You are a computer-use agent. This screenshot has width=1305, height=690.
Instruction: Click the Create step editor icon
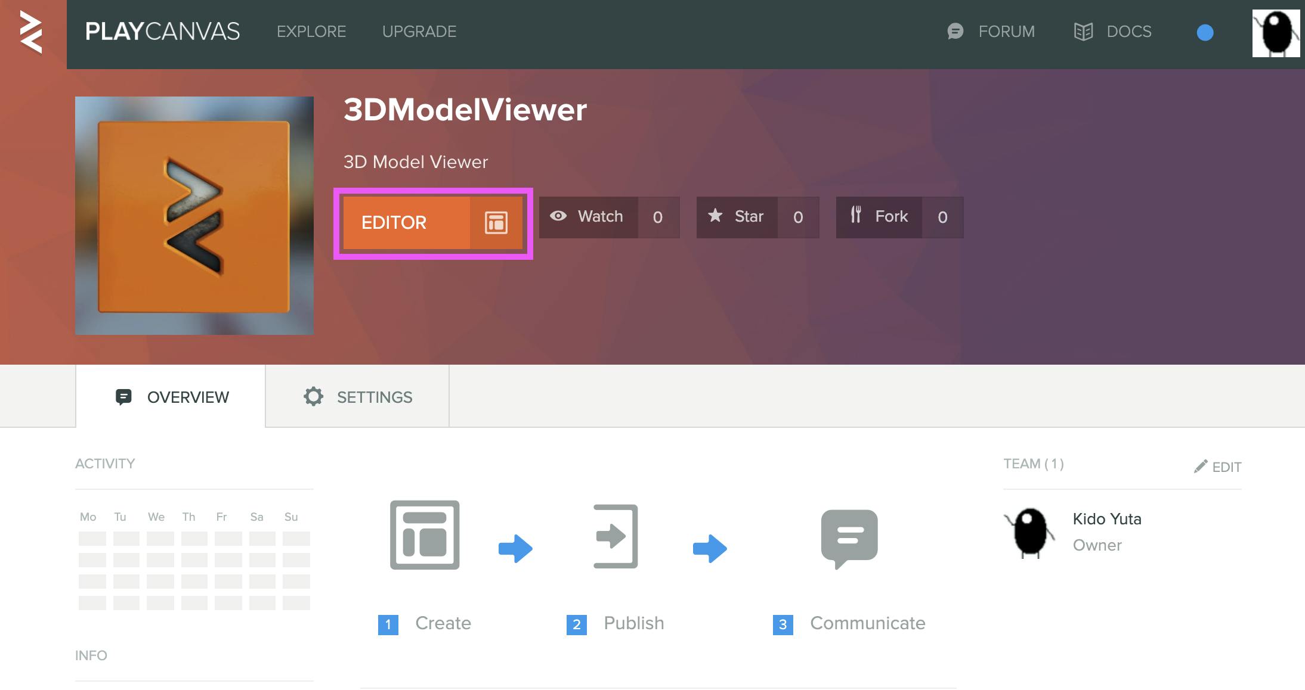pos(425,534)
